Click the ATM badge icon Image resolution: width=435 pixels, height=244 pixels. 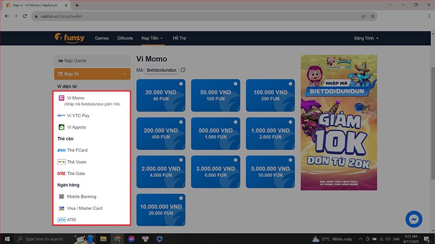[61, 220]
